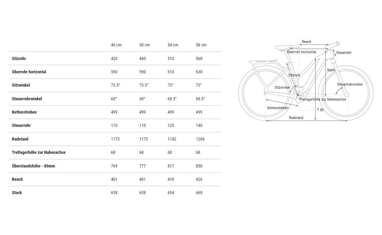The height and width of the screenshot is (235, 382).
Task: Click the Überstandshöhe - 80mm row label
Action: pyautogui.click(x=34, y=166)
